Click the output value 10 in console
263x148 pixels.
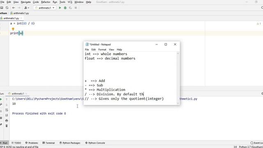pyautogui.click(x=14, y=104)
